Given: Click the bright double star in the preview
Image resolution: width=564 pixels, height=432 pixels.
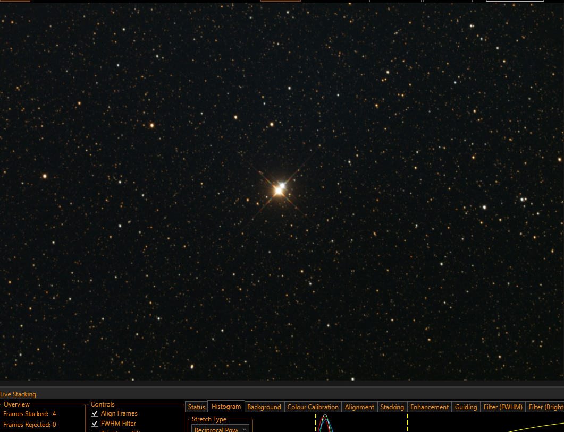Looking at the screenshot, I should coord(279,189).
